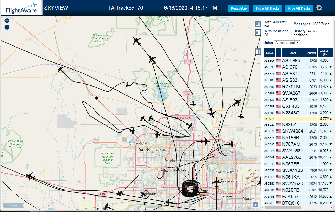Sort the table by the Altitude (ft) header
This screenshot has width=335, height=212.
coord(325,53)
